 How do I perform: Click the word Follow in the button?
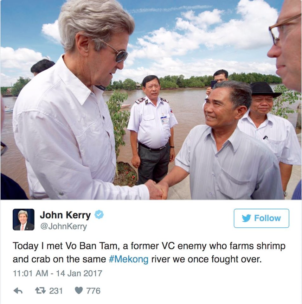pos(267,218)
